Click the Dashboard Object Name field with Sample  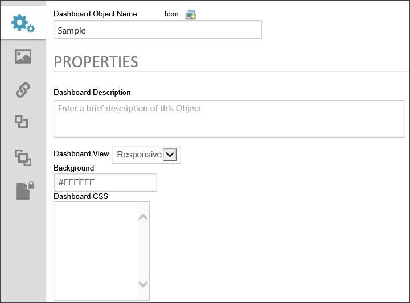[x=157, y=30]
